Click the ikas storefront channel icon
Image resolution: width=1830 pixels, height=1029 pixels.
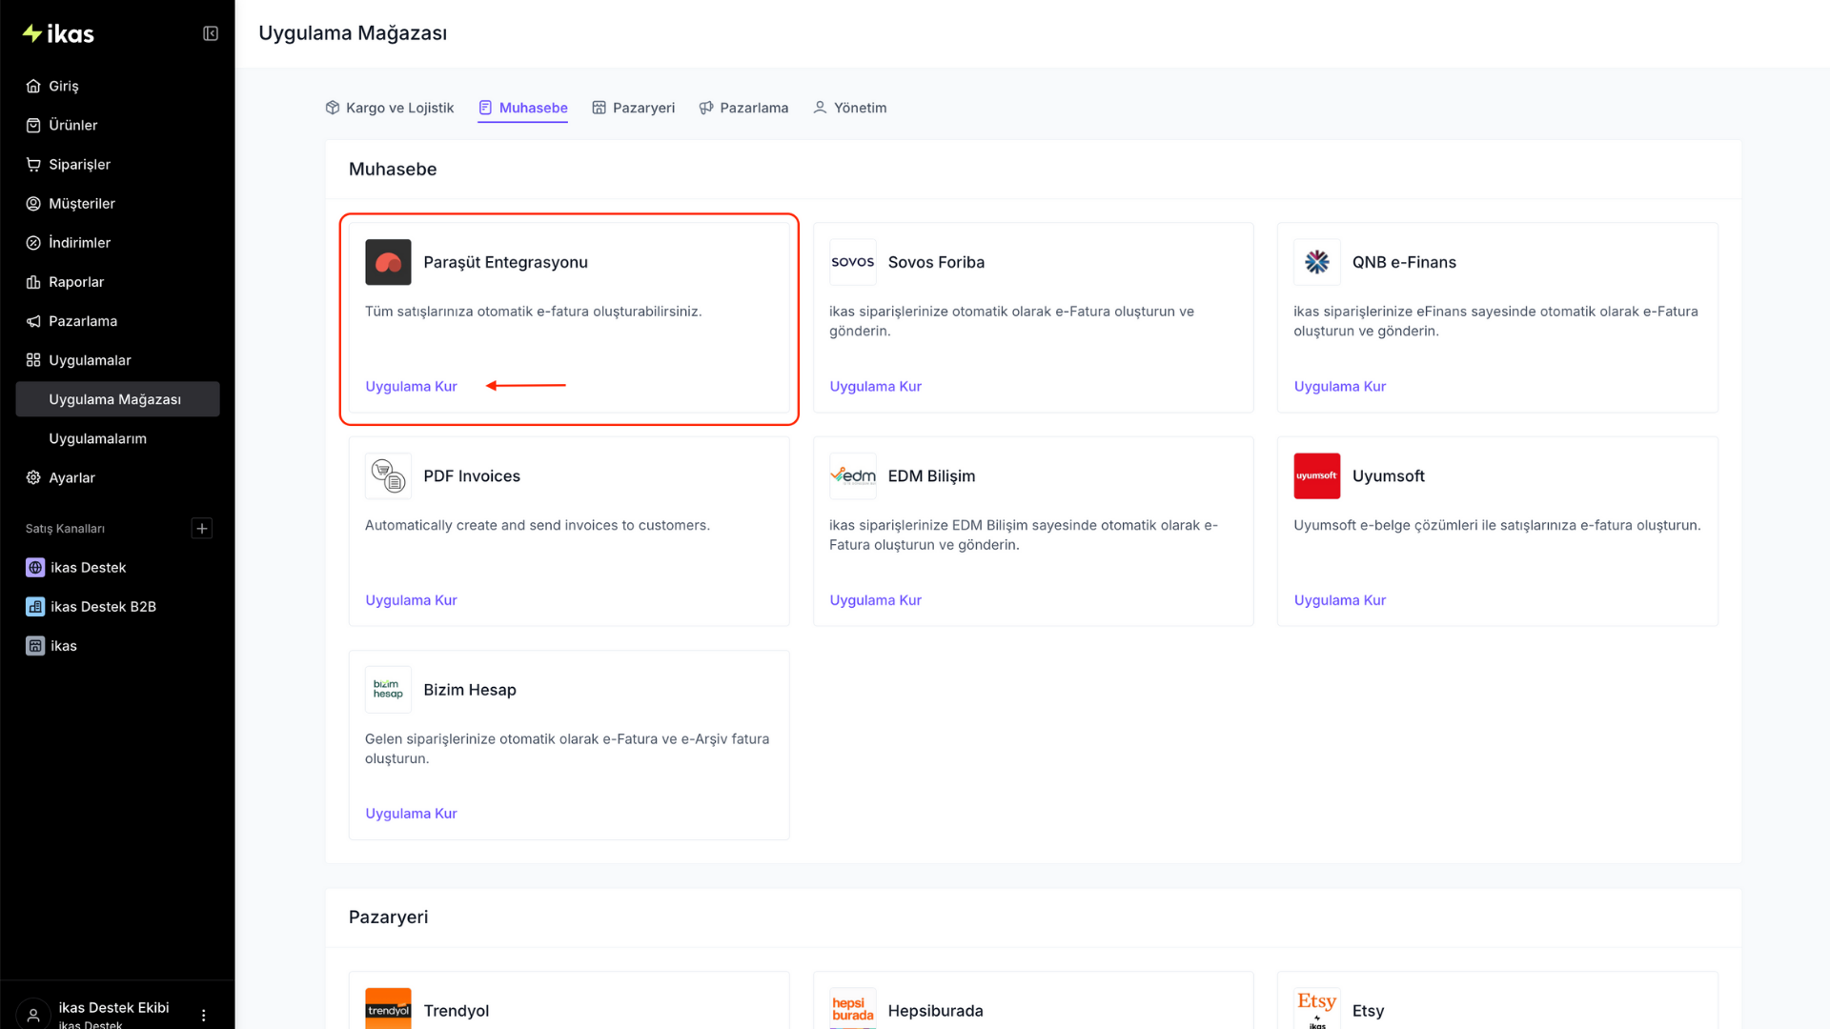point(35,645)
